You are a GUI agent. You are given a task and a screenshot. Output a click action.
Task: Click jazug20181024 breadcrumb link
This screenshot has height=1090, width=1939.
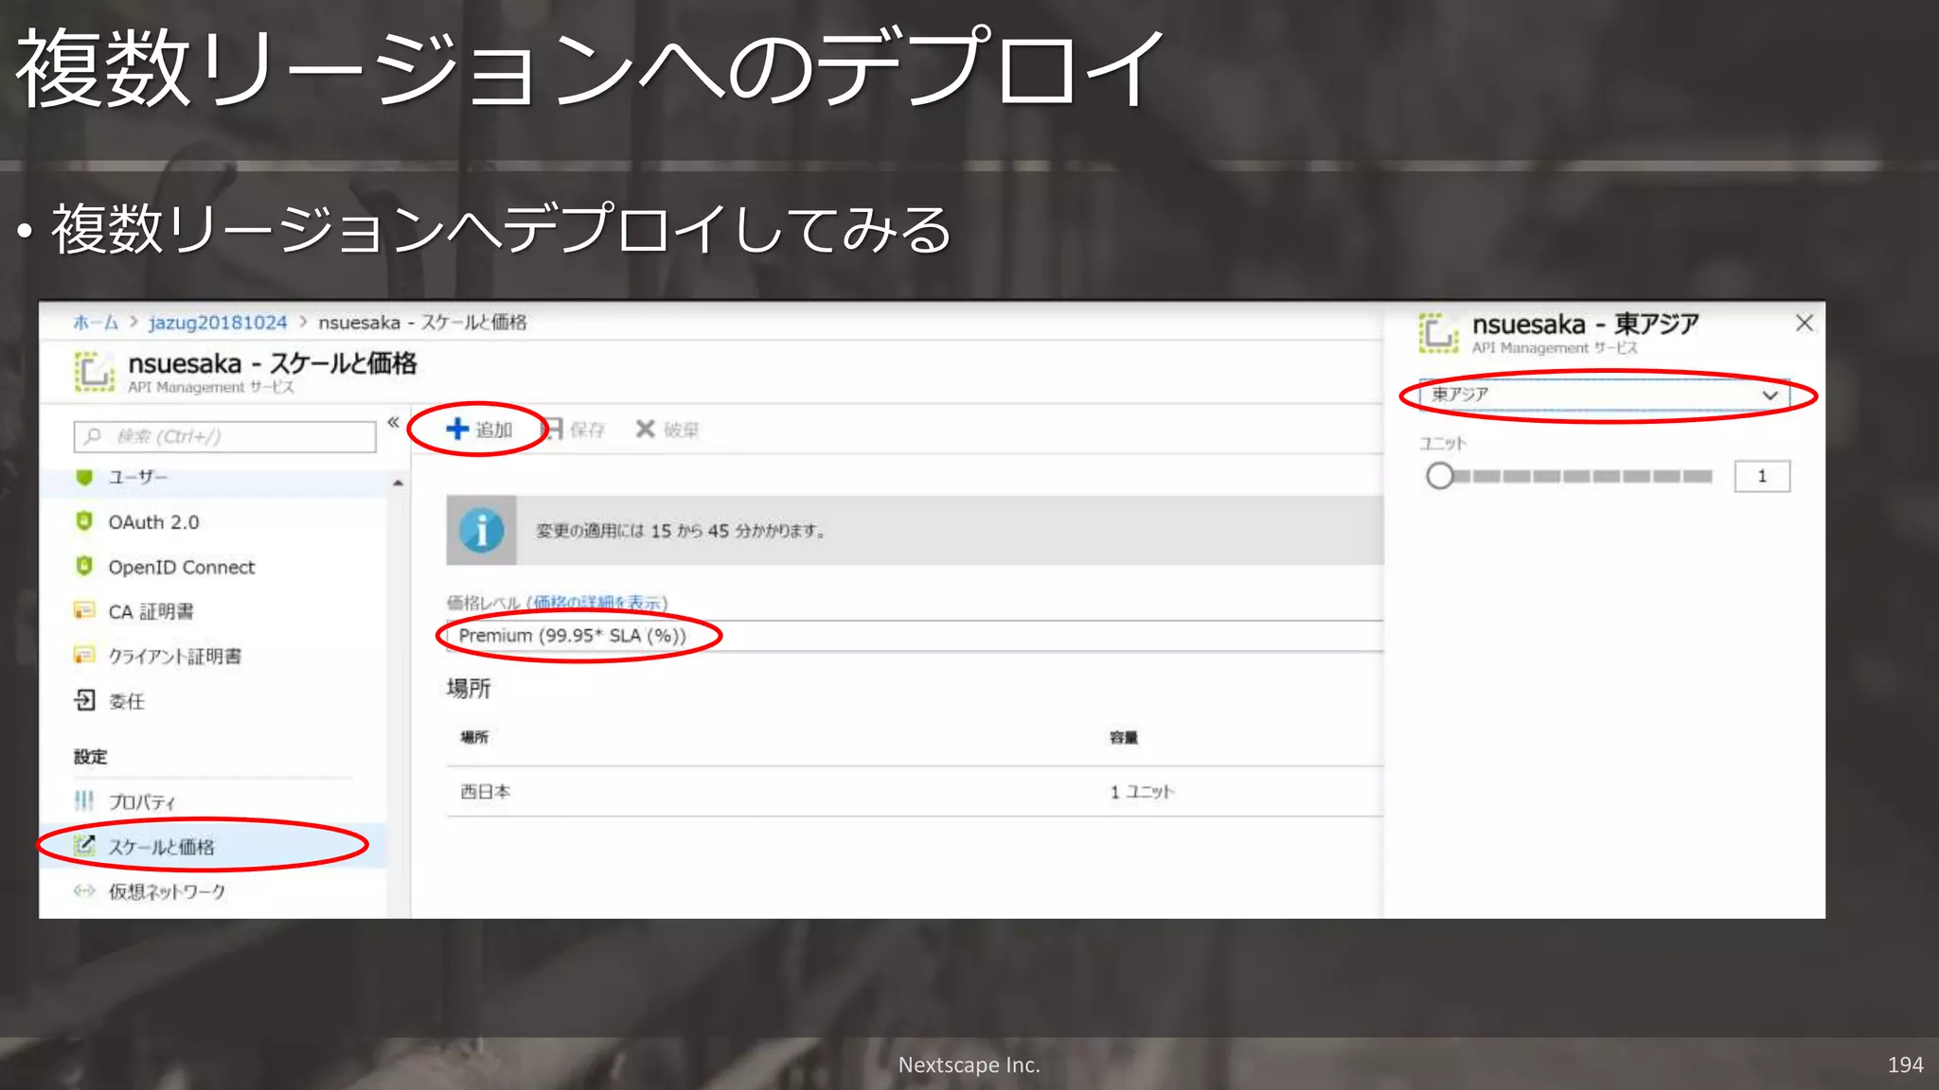coord(217,323)
